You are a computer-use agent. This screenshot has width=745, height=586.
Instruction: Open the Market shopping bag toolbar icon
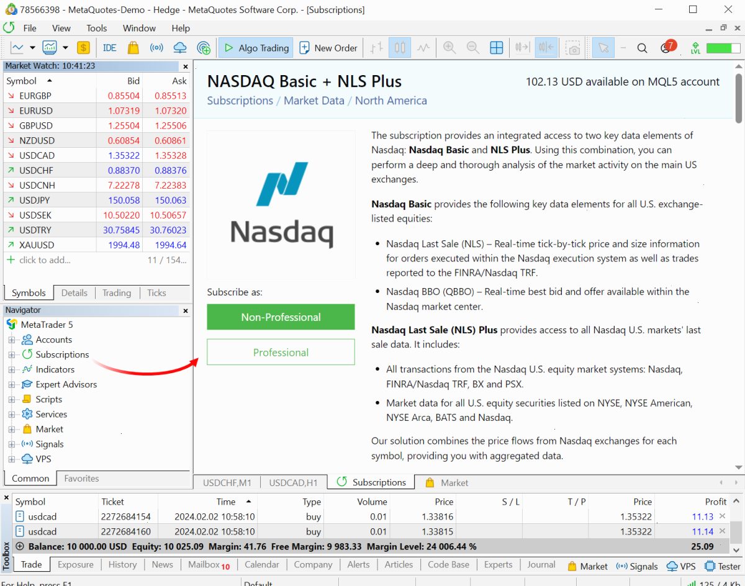(x=133, y=48)
